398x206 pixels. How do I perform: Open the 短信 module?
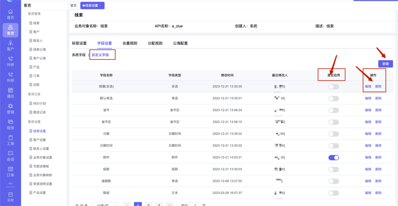click(x=11, y=125)
